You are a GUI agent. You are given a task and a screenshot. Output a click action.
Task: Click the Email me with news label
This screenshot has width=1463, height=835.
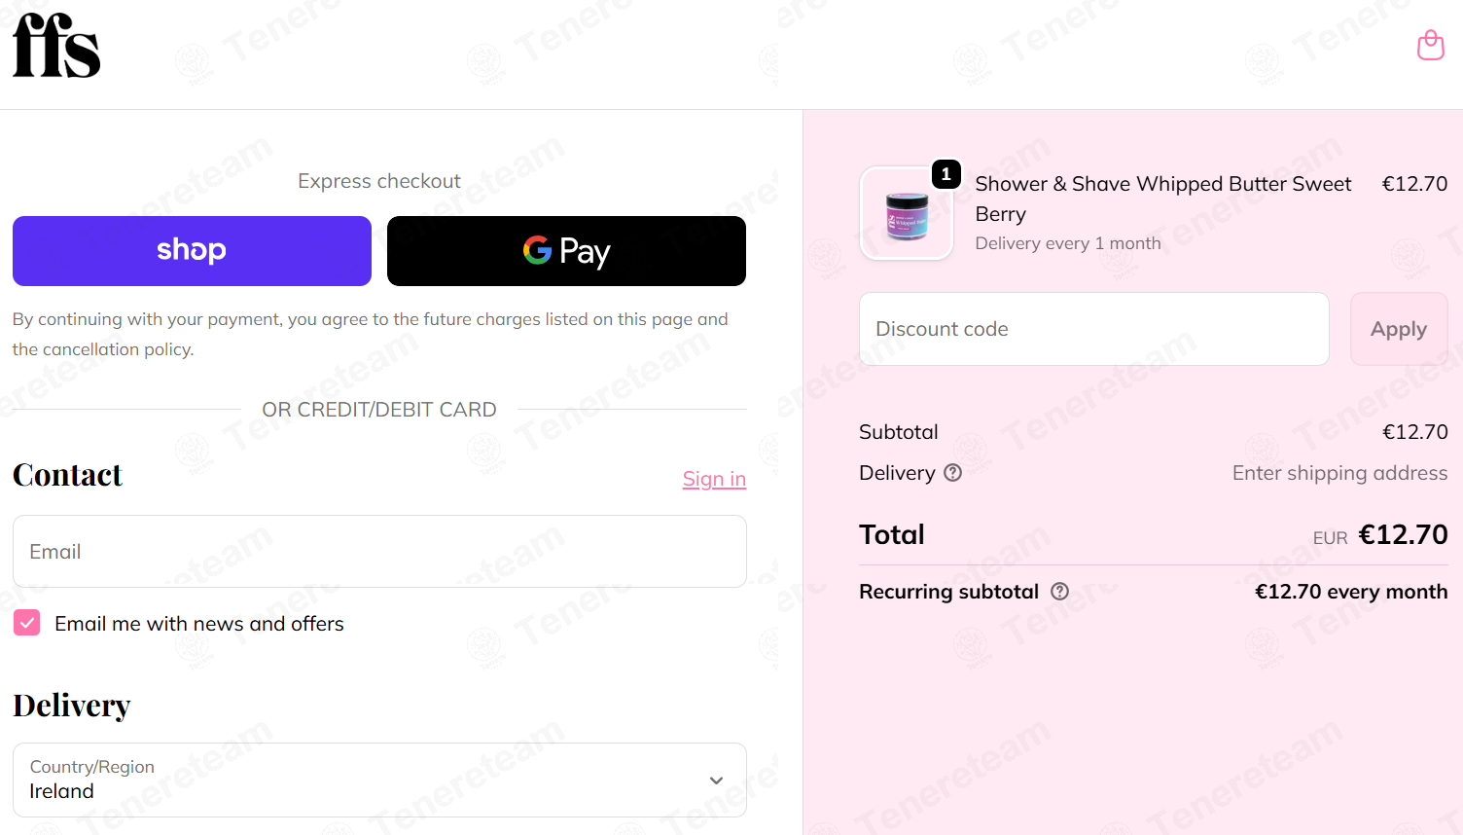point(199,624)
